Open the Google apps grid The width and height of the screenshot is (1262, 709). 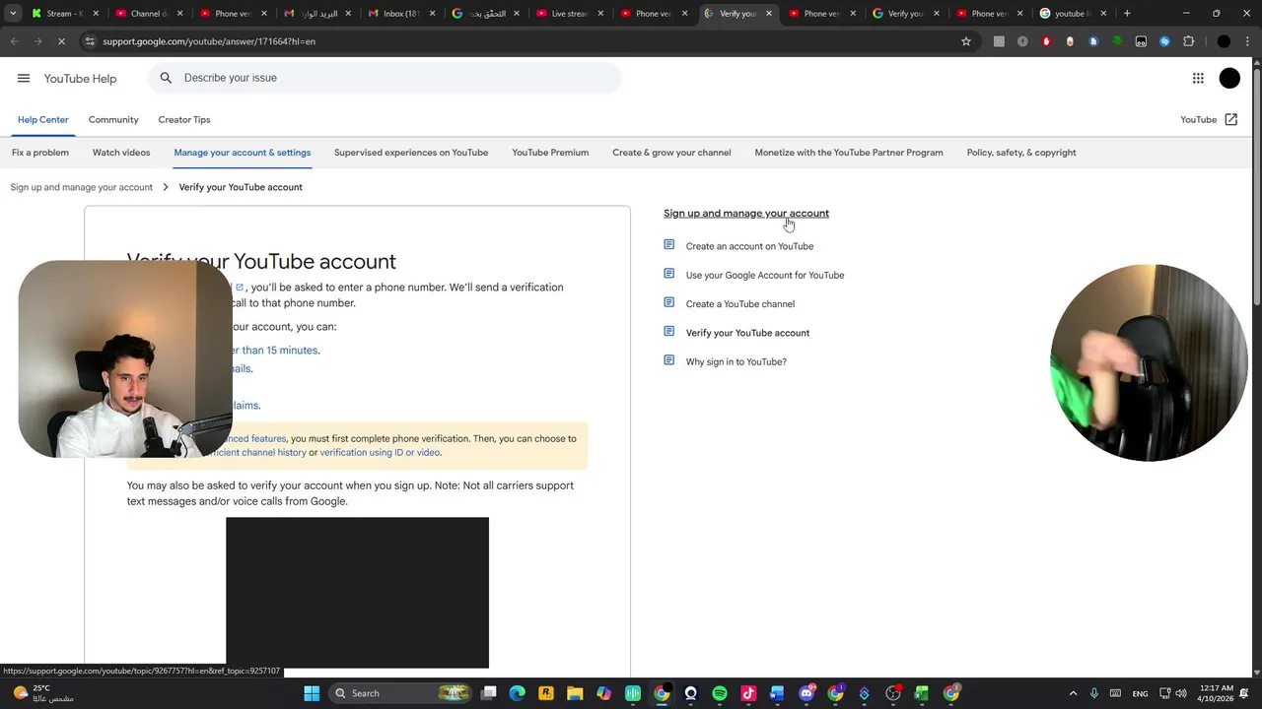[1198, 79]
